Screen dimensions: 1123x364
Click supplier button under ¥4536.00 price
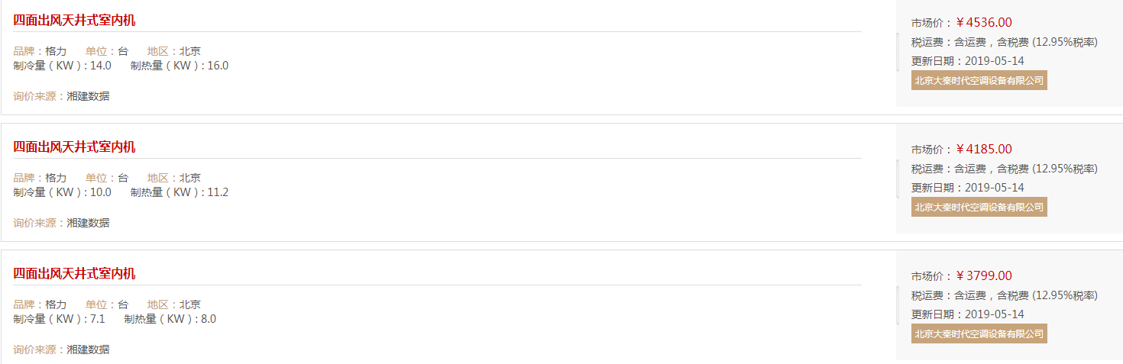979,80
